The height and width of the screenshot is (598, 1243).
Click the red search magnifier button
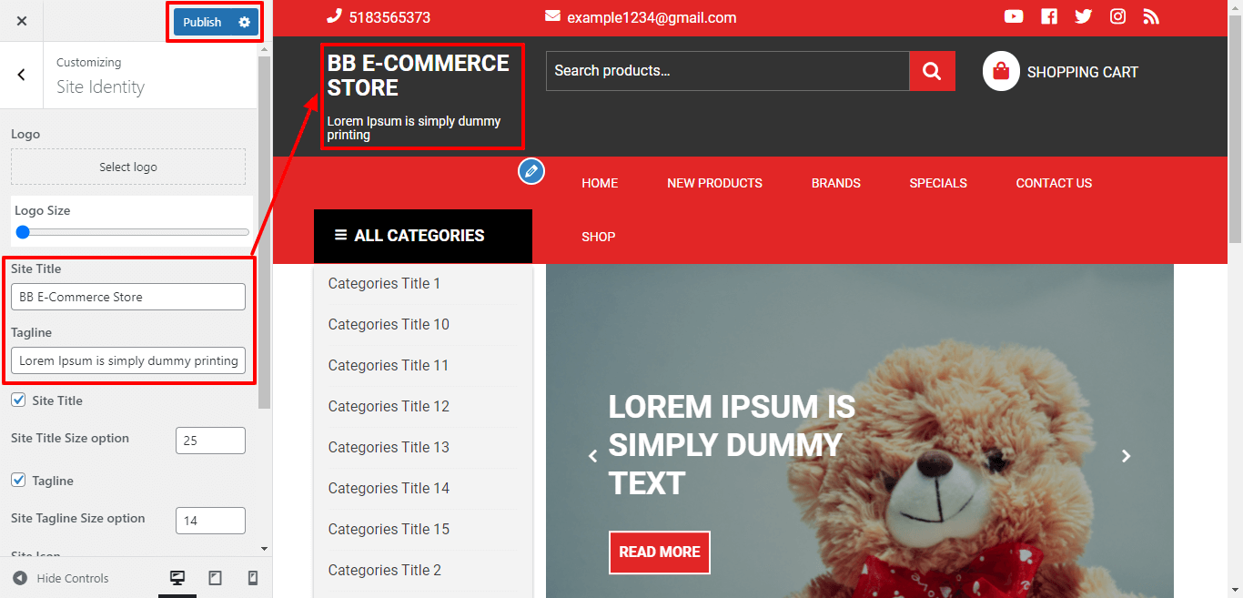tap(932, 71)
